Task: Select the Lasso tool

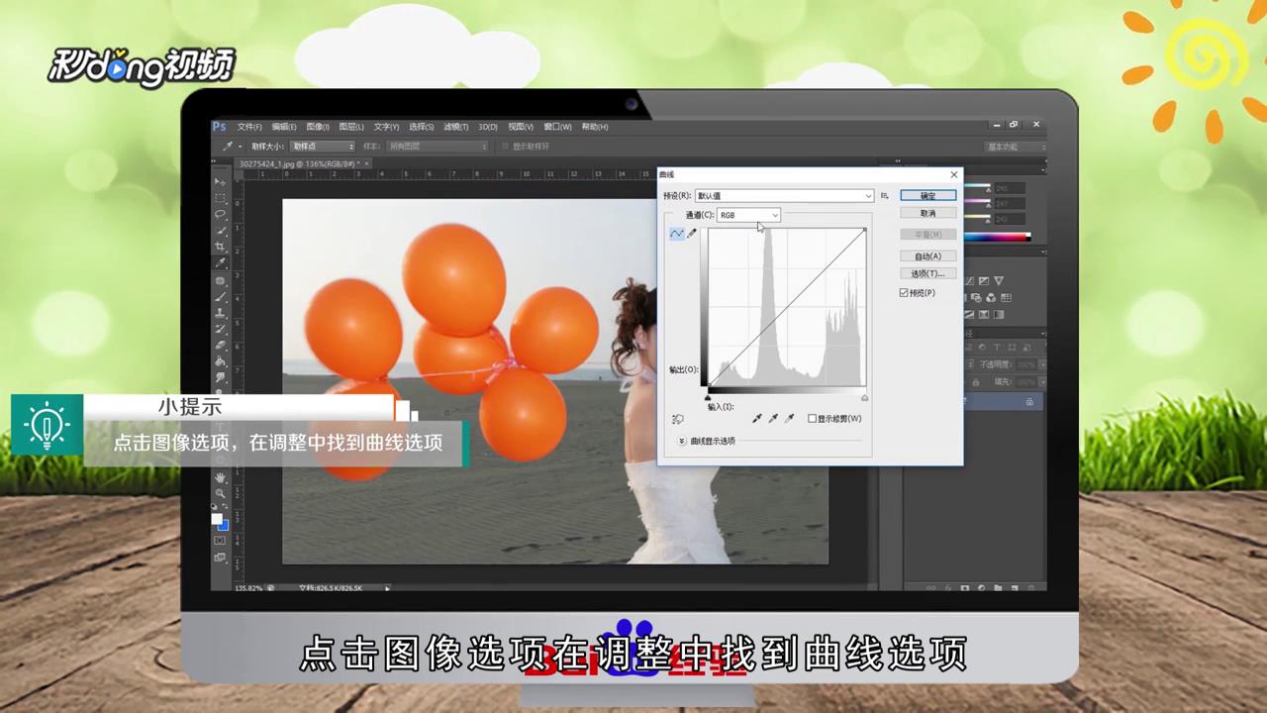Action: (x=221, y=214)
